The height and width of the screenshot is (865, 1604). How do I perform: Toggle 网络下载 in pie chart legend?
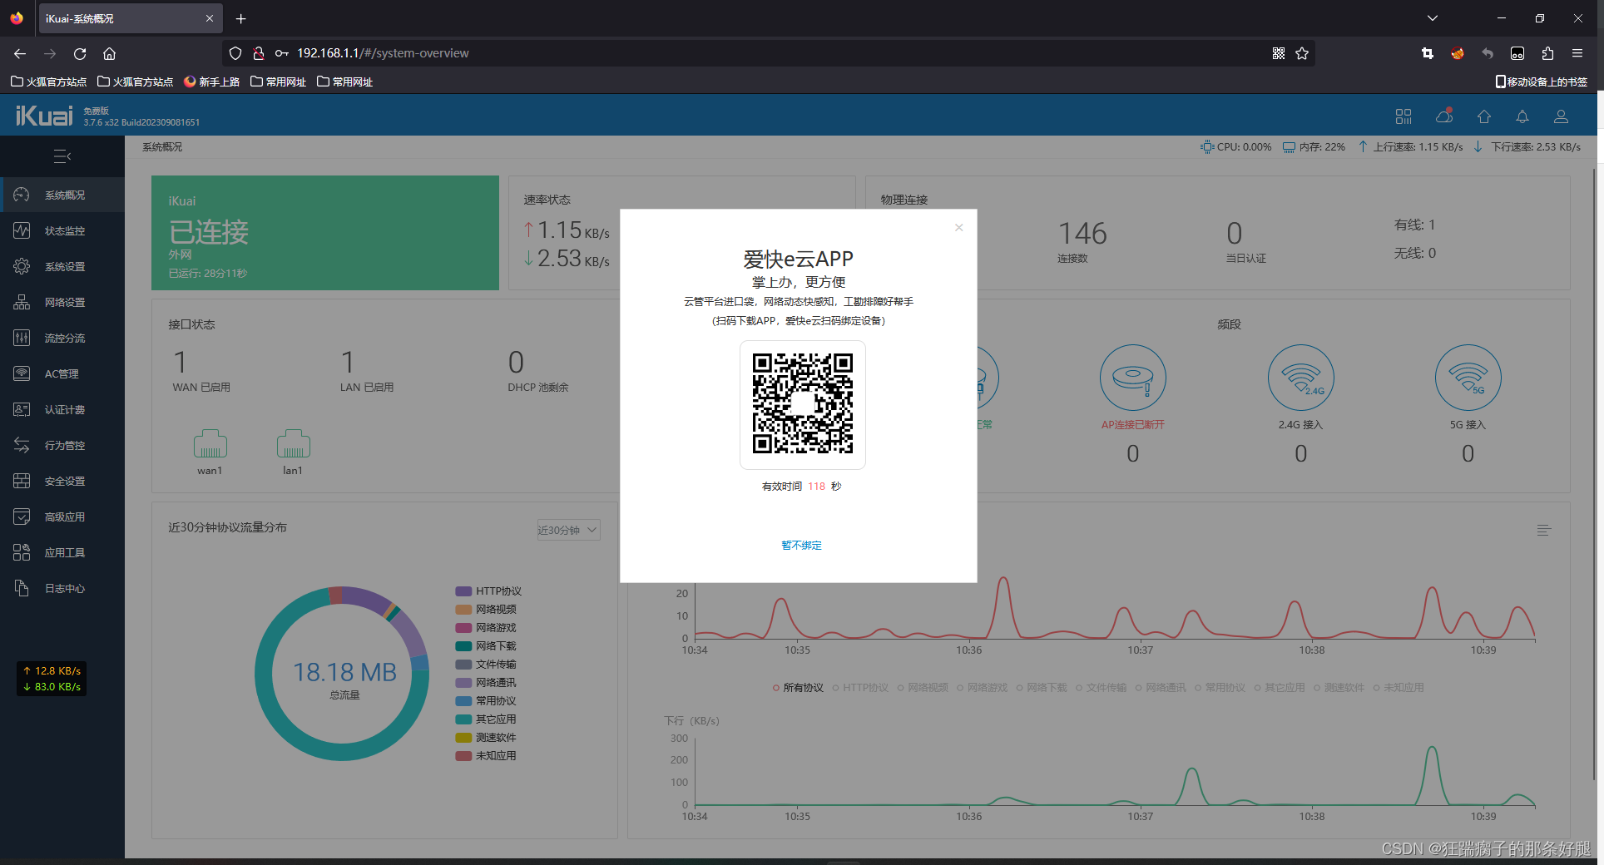[486, 646]
